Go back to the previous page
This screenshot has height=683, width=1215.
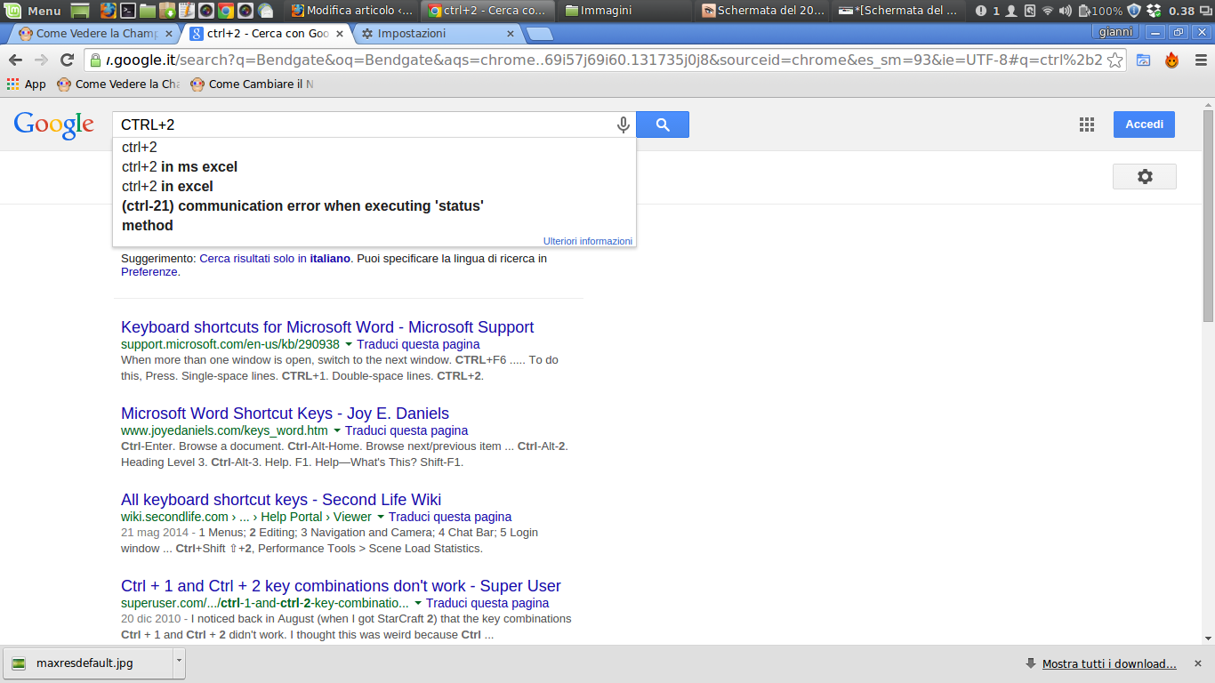click(15, 60)
